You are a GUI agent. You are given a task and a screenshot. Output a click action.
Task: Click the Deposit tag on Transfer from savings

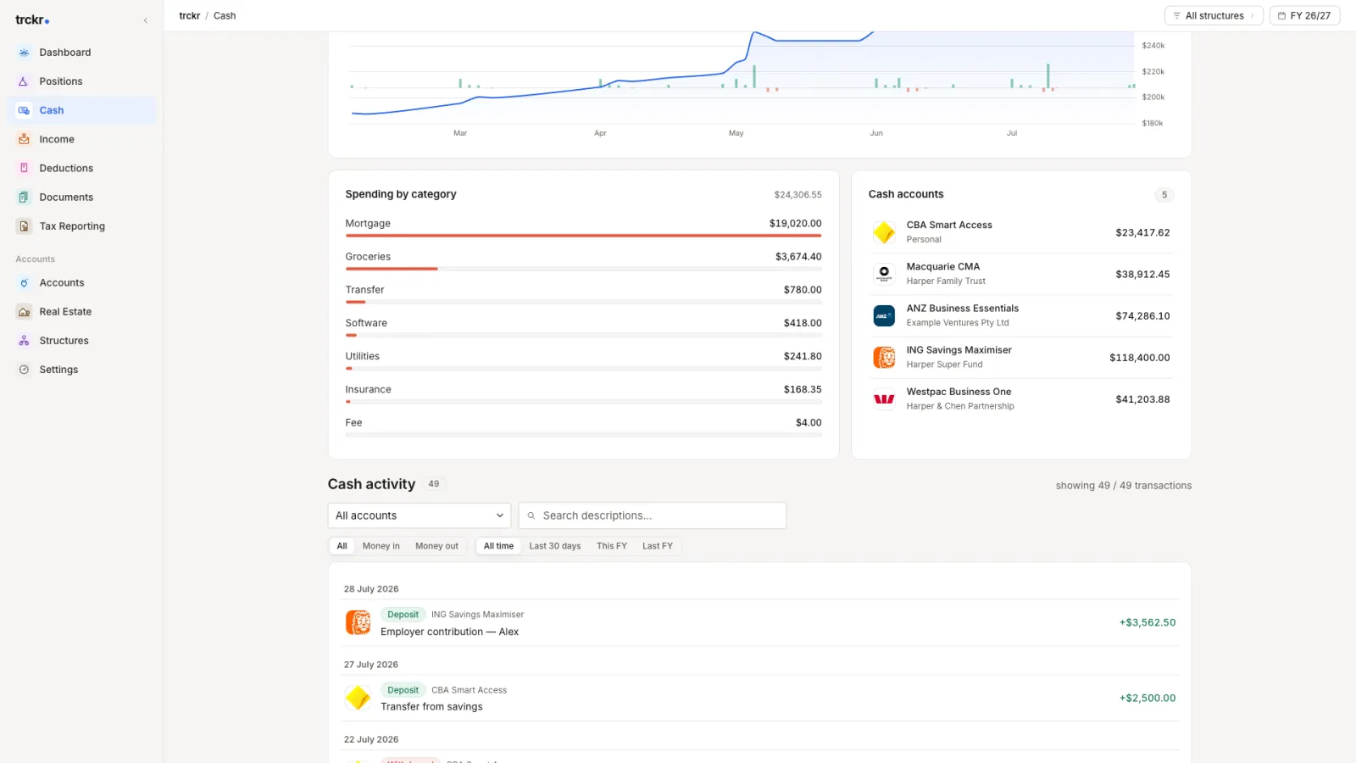tap(403, 690)
